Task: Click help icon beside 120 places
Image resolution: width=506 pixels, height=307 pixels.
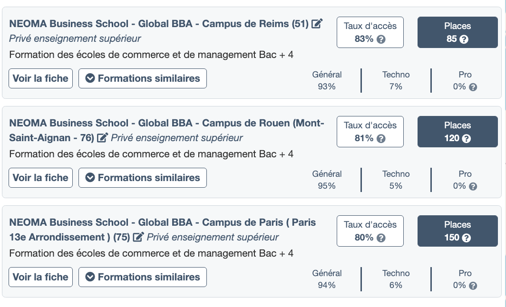Action: coord(467,139)
